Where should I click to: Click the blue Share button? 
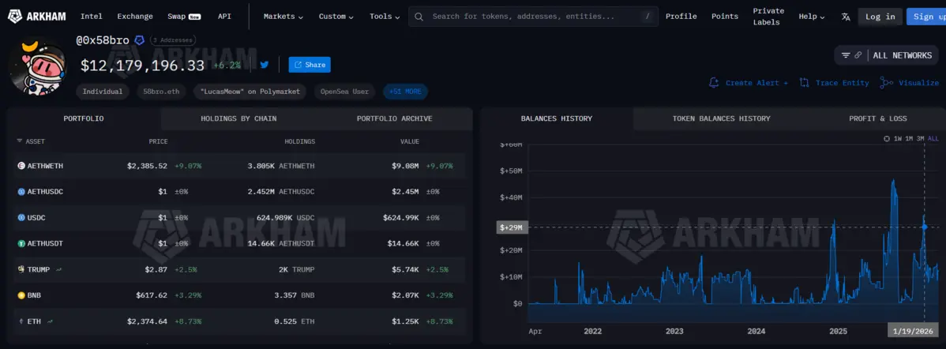click(x=310, y=65)
